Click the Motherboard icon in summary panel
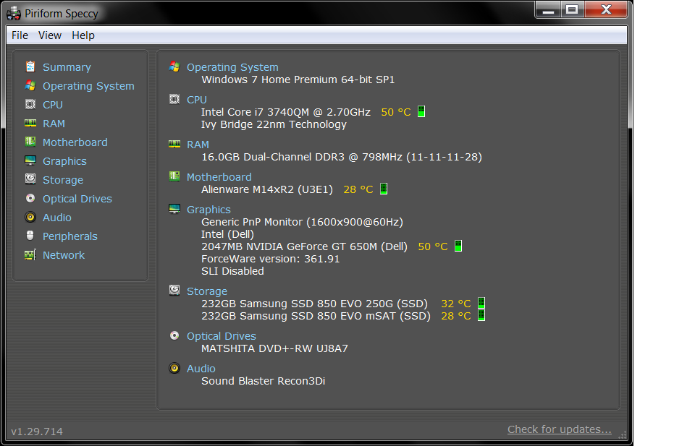 pyautogui.click(x=174, y=176)
